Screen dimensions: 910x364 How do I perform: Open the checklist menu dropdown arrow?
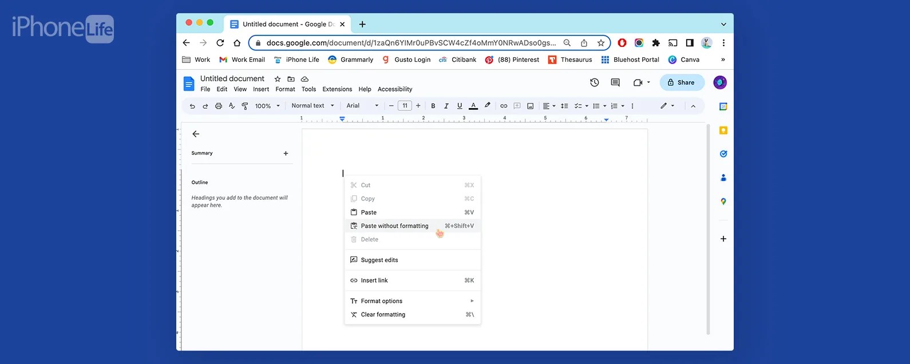coord(587,106)
